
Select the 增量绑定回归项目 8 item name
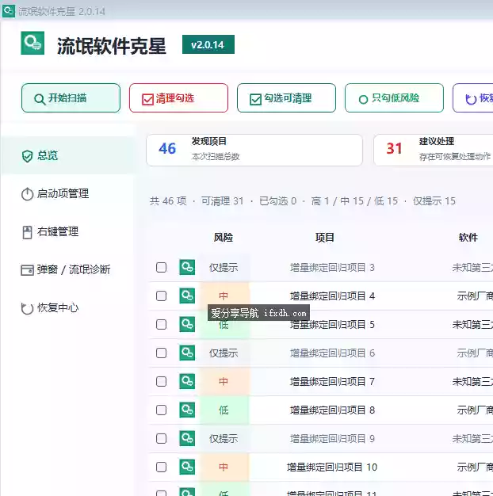click(x=332, y=410)
